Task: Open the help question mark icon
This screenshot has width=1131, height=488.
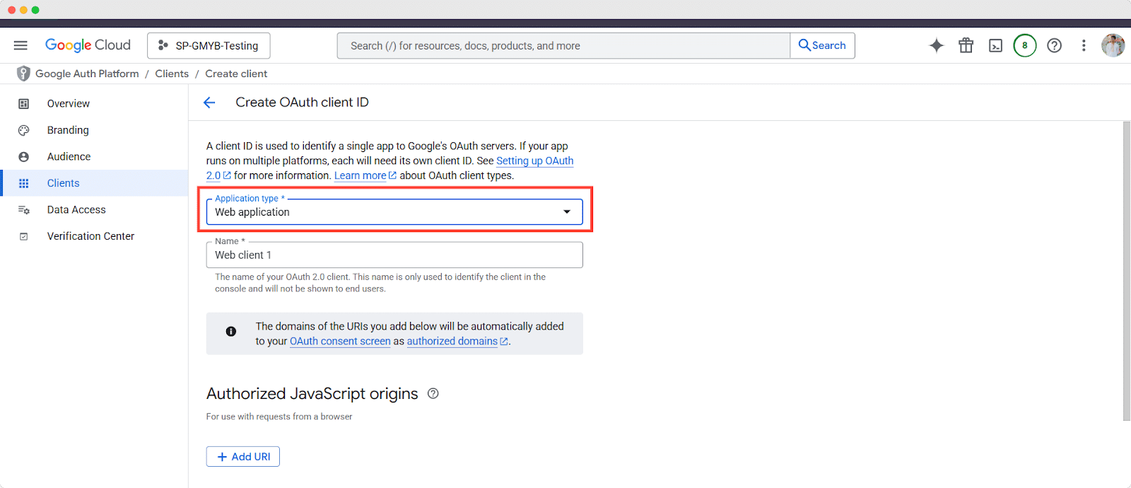Action: coord(1055,45)
